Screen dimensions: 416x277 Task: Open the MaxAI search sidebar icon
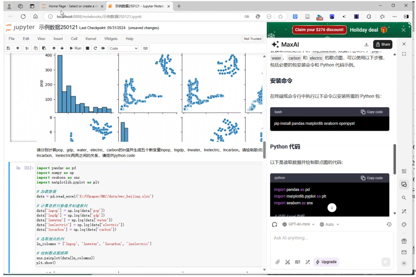pyautogui.click(x=404, y=198)
